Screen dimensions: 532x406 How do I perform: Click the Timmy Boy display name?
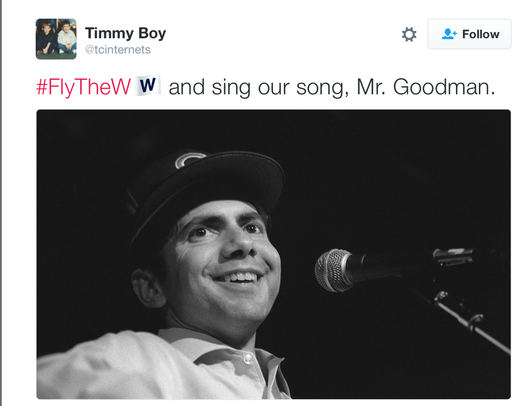point(125,33)
